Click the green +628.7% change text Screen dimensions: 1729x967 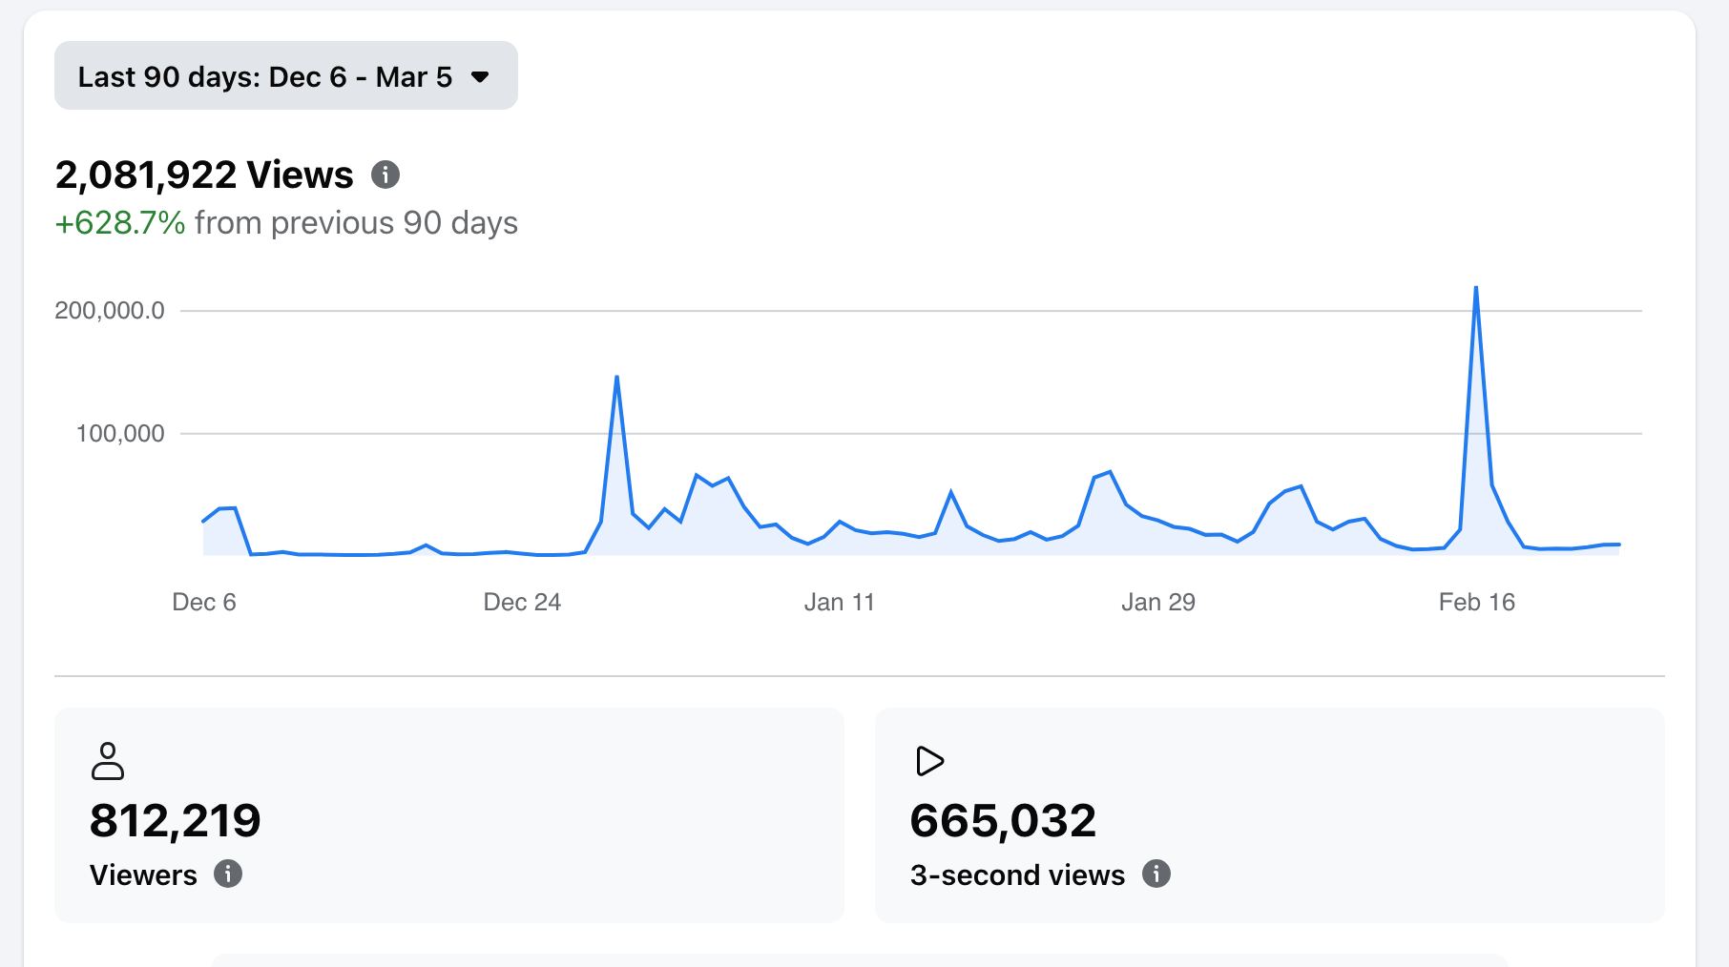tap(120, 223)
